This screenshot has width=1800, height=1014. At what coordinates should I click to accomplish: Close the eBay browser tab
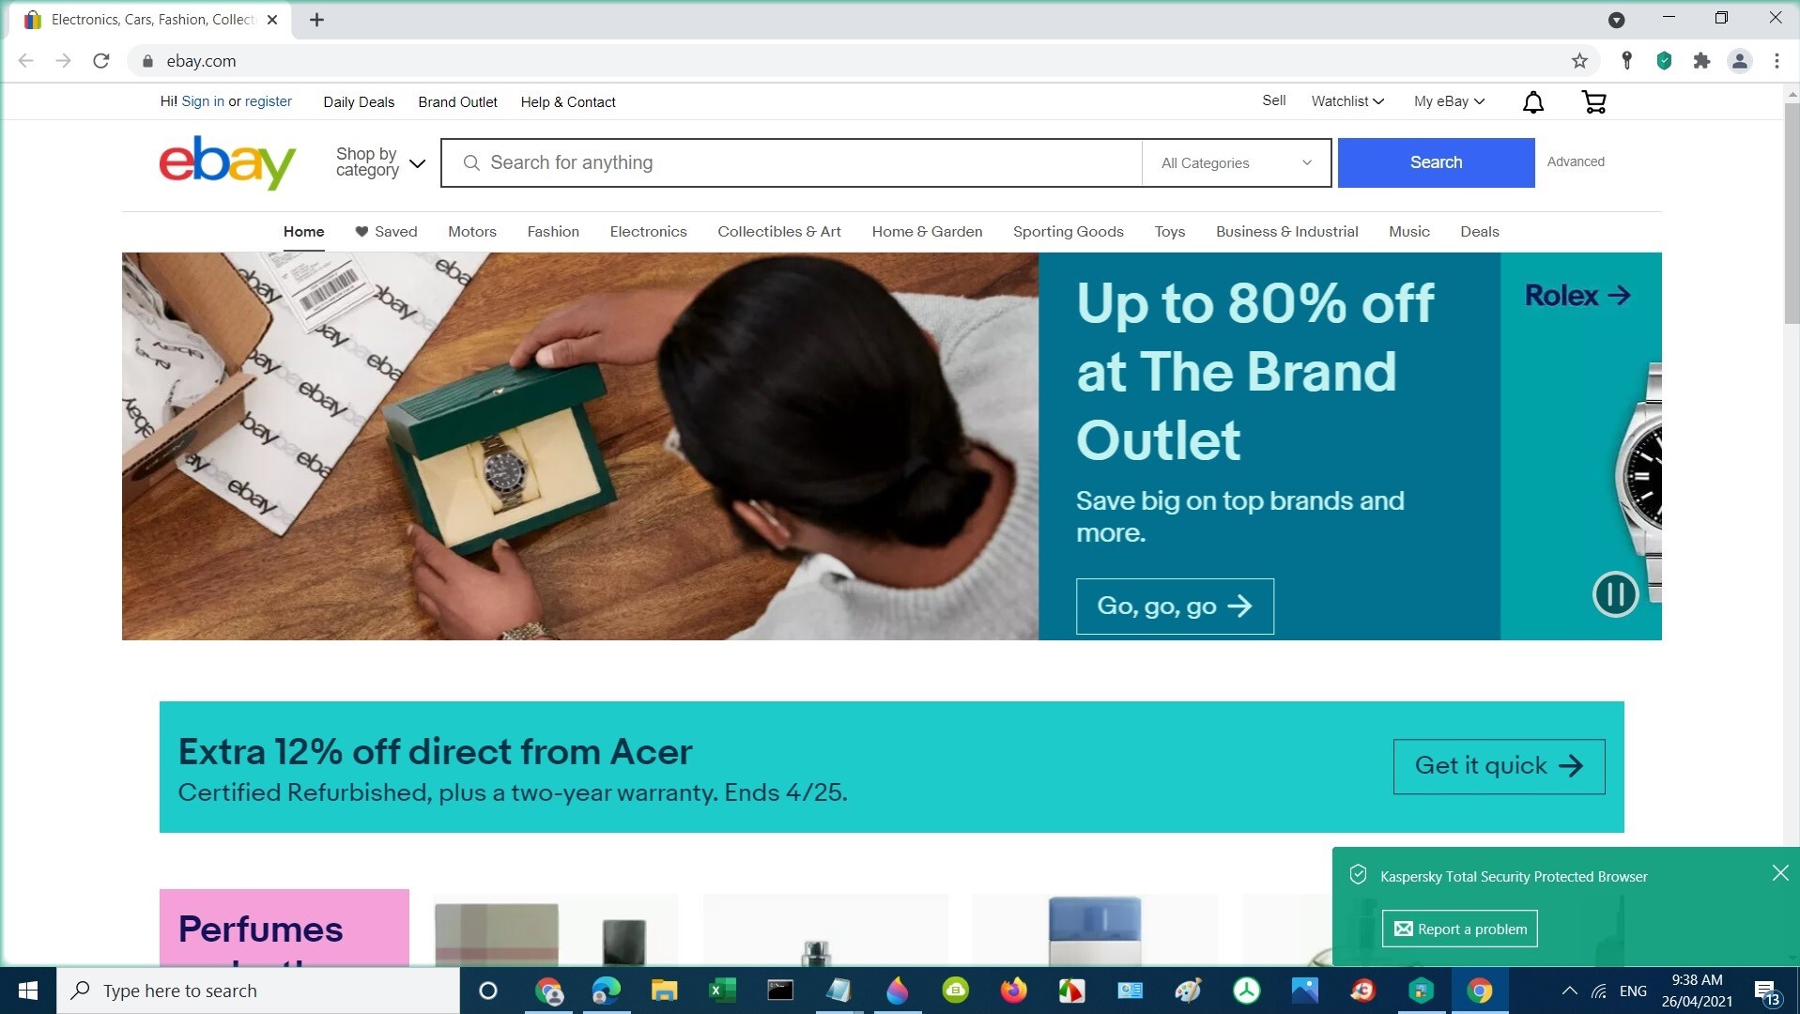(x=272, y=20)
